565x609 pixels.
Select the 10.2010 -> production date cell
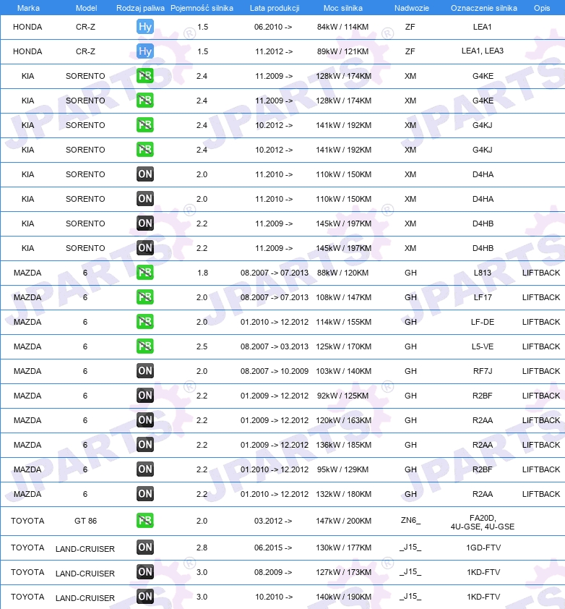(x=274, y=597)
